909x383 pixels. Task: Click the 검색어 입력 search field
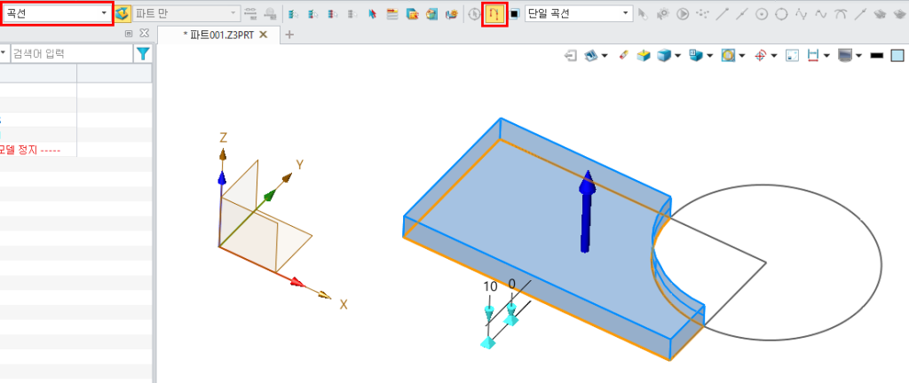coord(71,54)
